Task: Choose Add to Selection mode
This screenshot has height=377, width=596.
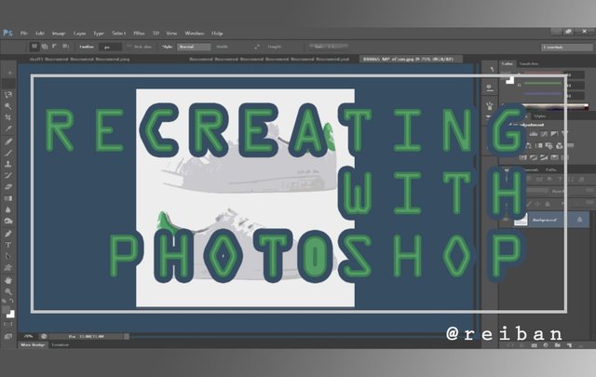Action: [x=45, y=47]
